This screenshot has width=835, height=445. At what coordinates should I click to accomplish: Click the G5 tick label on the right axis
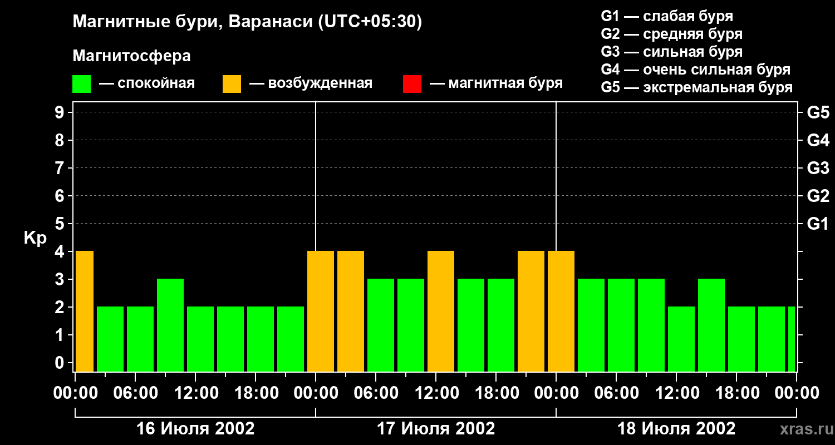[818, 112]
